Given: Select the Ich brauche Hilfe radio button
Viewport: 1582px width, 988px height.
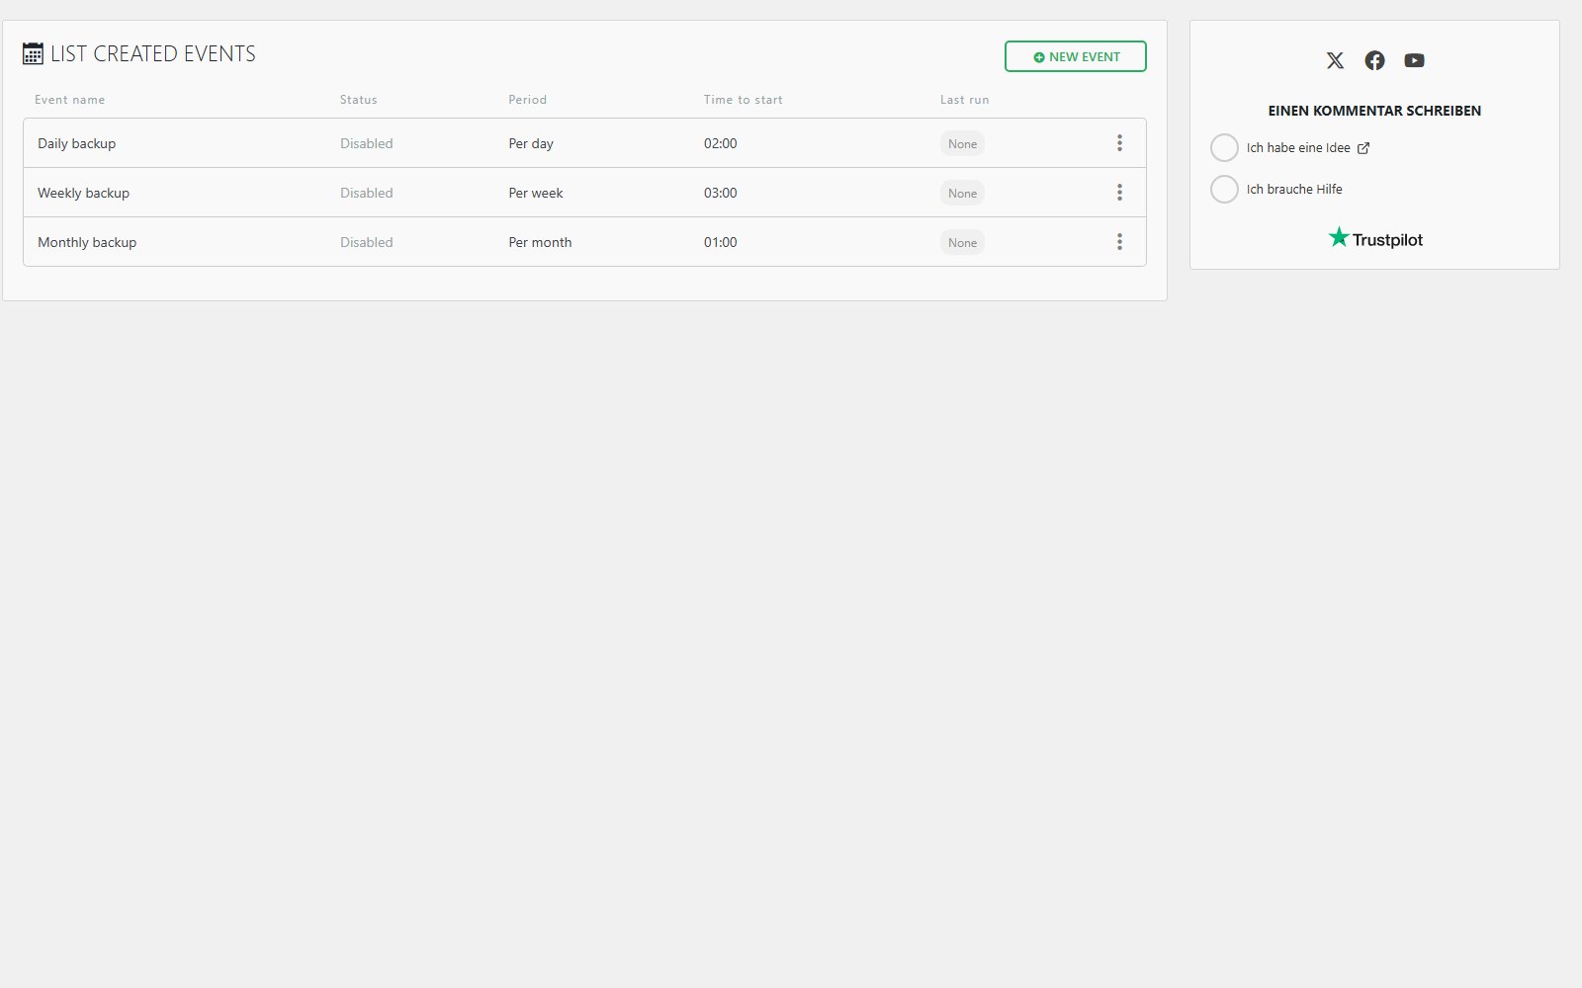Looking at the screenshot, I should [1224, 189].
